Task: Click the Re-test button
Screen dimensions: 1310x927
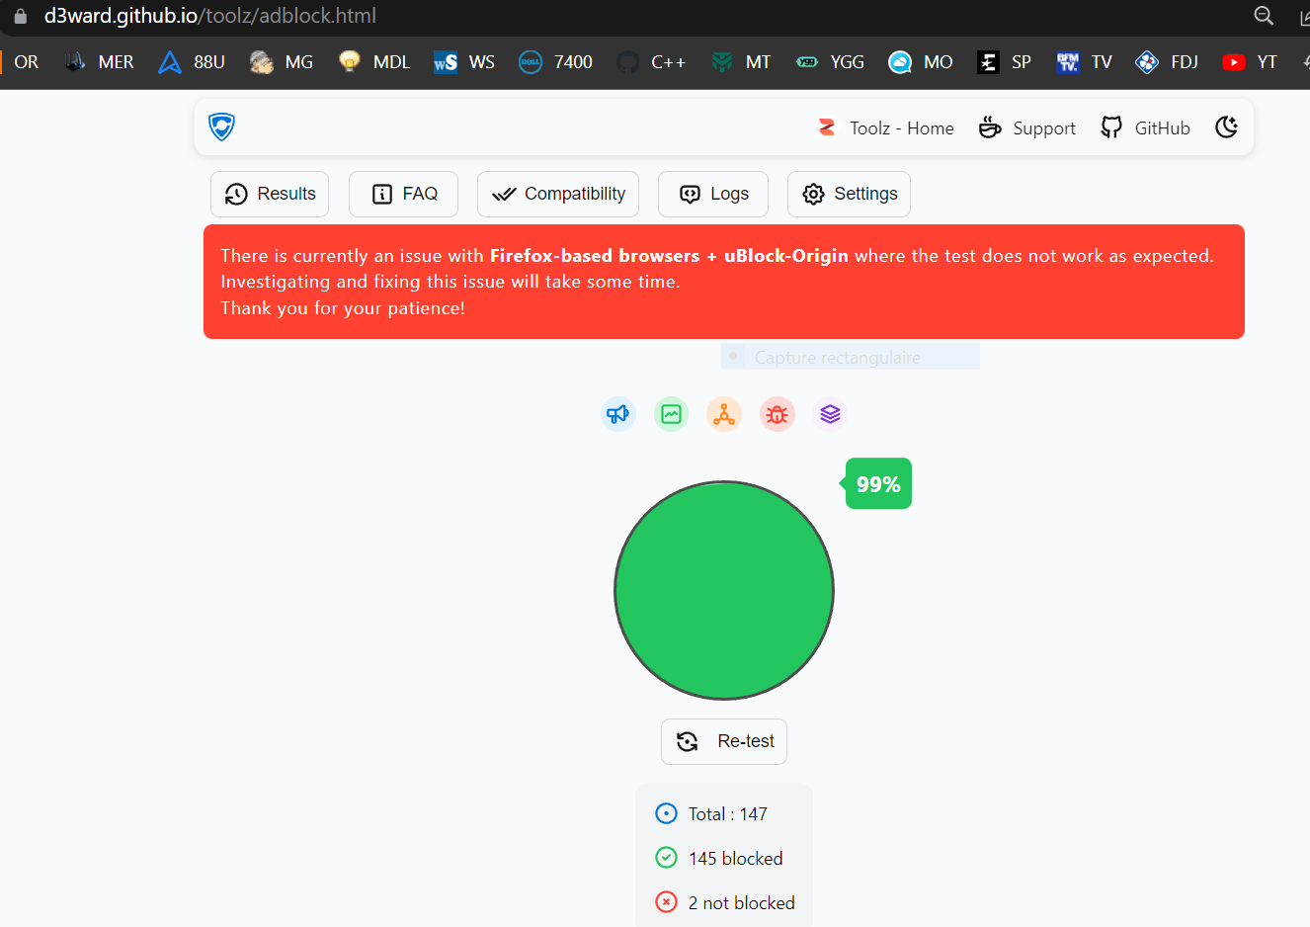Action: point(724,741)
